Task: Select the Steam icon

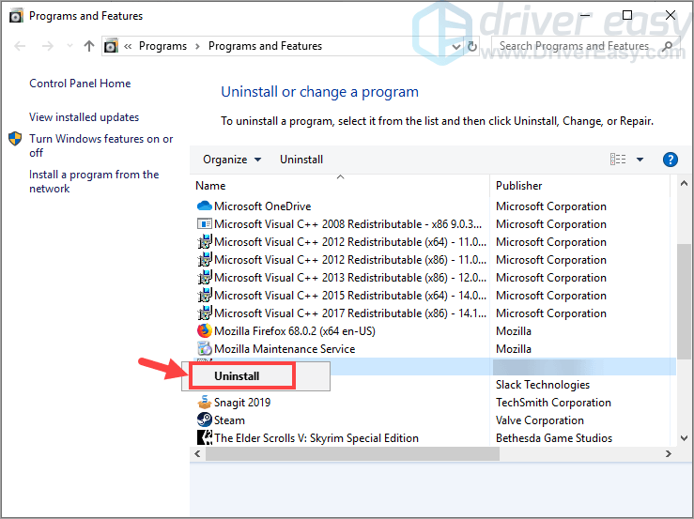Action: pos(205,420)
